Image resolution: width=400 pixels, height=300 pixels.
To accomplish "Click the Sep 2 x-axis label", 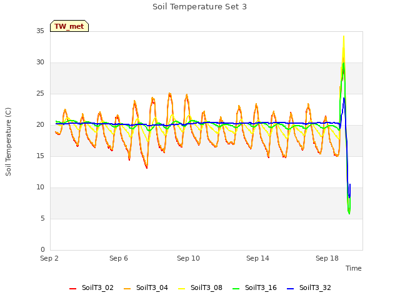I will 49,258.
